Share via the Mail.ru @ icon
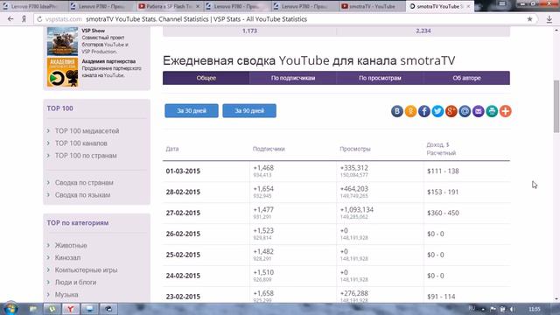The height and width of the screenshot is (315, 560). 465,111
